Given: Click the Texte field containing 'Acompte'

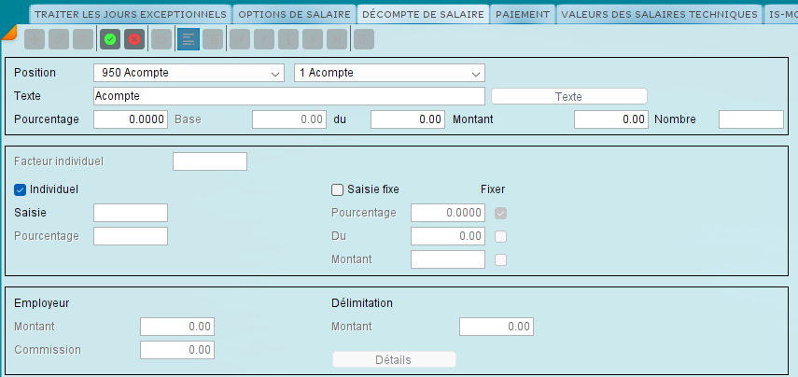Looking at the screenshot, I should point(289,96).
